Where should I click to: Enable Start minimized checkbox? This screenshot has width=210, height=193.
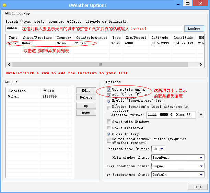point(109,128)
